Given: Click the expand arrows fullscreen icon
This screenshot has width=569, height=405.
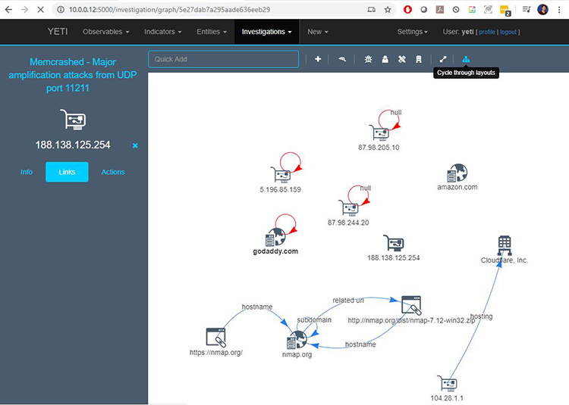Looking at the screenshot, I should pyautogui.click(x=443, y=59).
